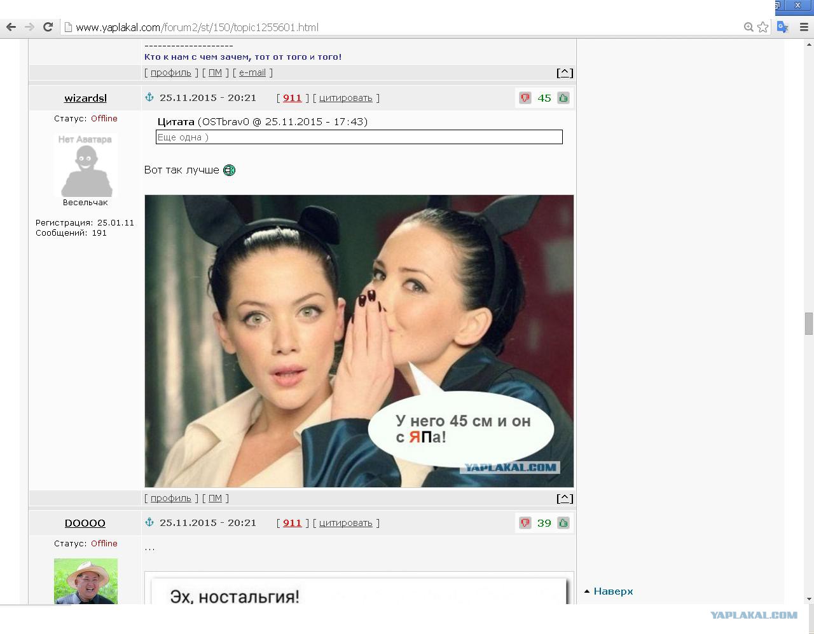
Task: Bookmark this page with the star icon
Action: (x=762, y=27)
